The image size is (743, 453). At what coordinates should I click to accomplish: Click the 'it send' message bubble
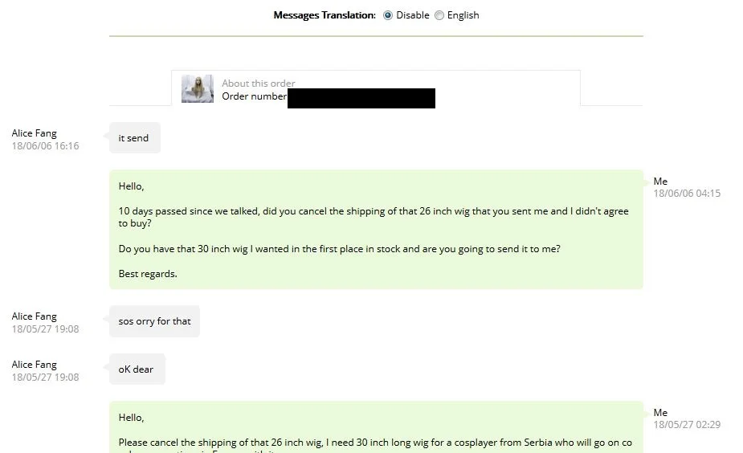[x=135, y=138]
